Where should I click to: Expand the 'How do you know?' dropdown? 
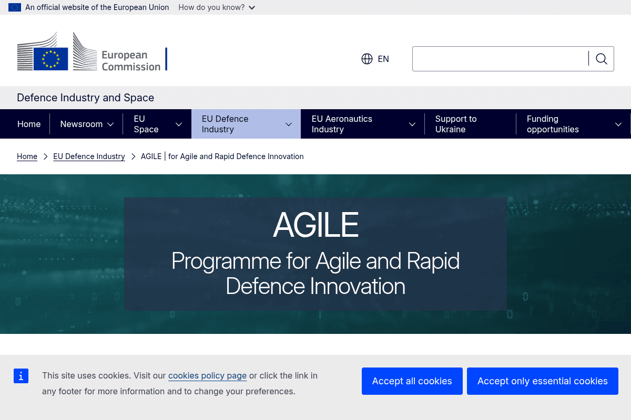point(217,7)
